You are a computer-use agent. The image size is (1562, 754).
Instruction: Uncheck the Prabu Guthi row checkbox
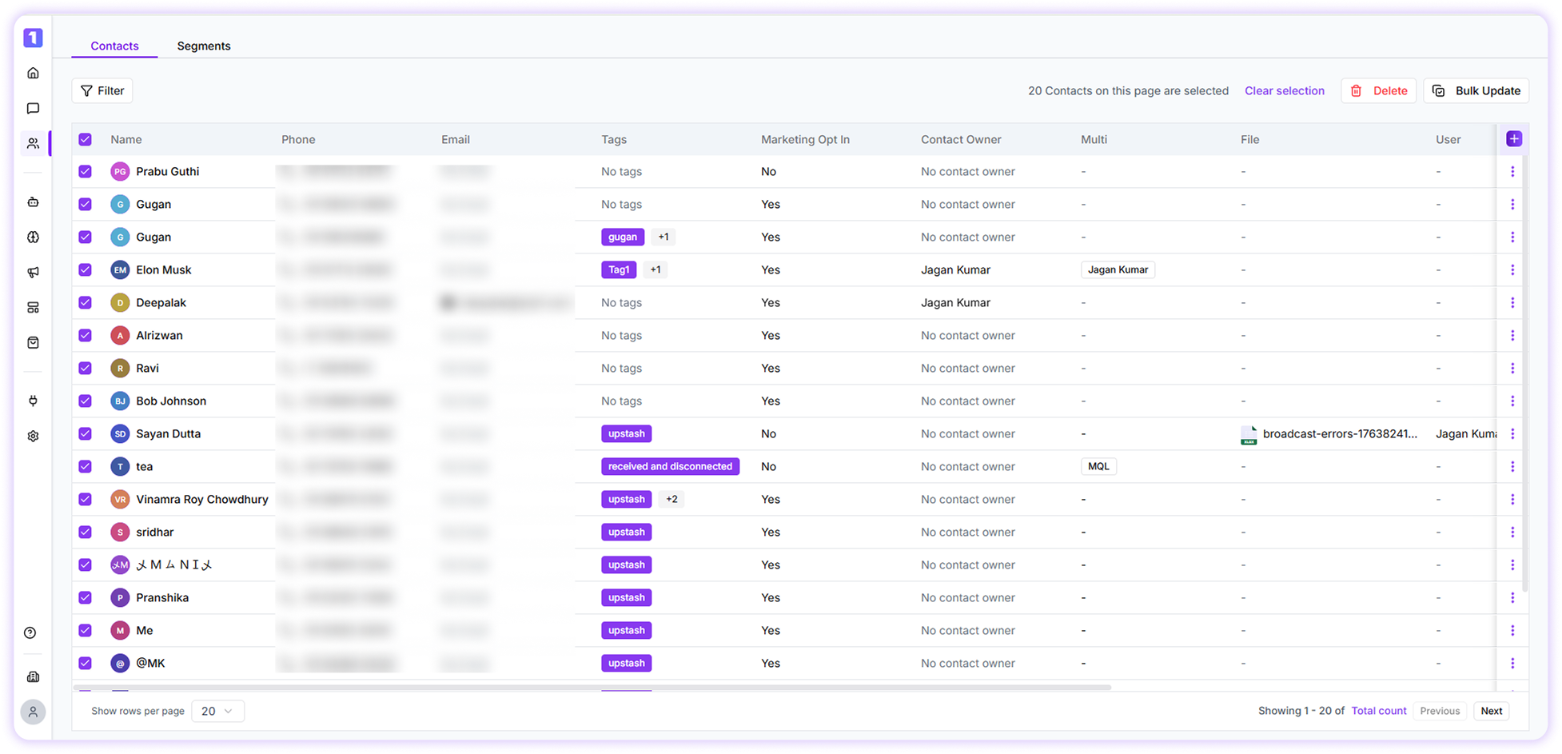[x=85, y=171]
